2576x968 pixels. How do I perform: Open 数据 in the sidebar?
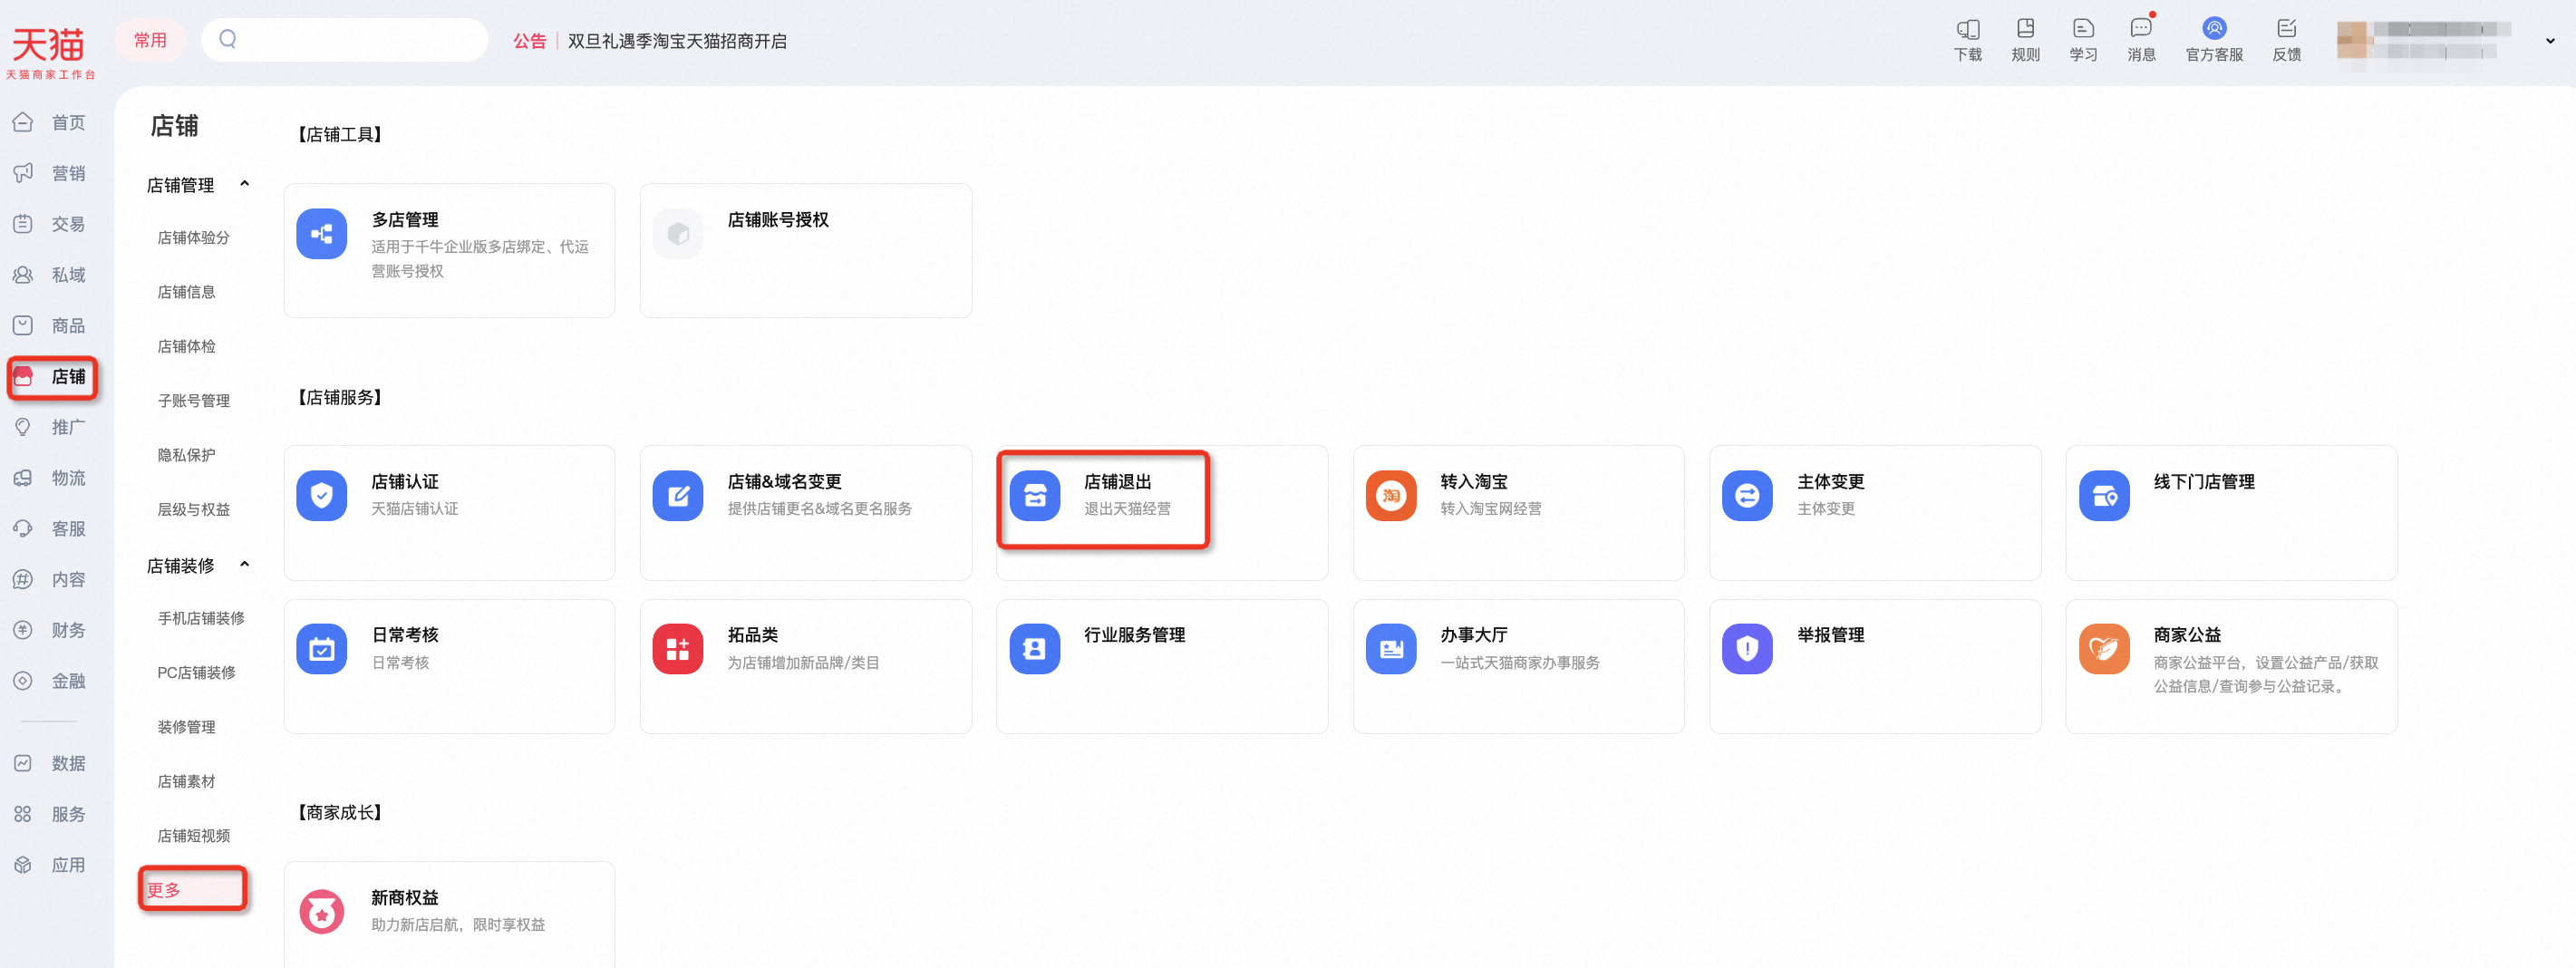pos(50,763)
